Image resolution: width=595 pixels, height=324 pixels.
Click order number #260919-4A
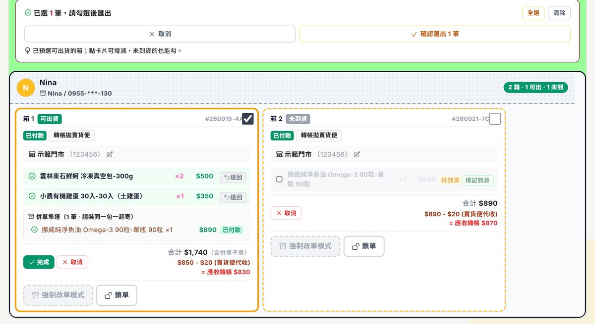tap(223, 119)
